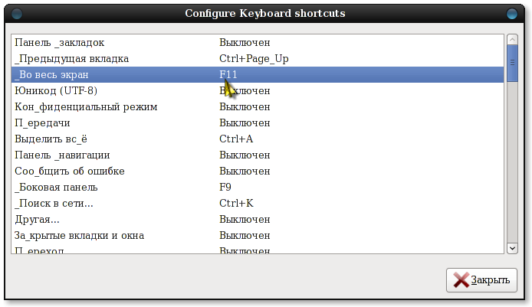Click the Закрыть button
Viewport: 532px width, 307px height.
(481, 280)
